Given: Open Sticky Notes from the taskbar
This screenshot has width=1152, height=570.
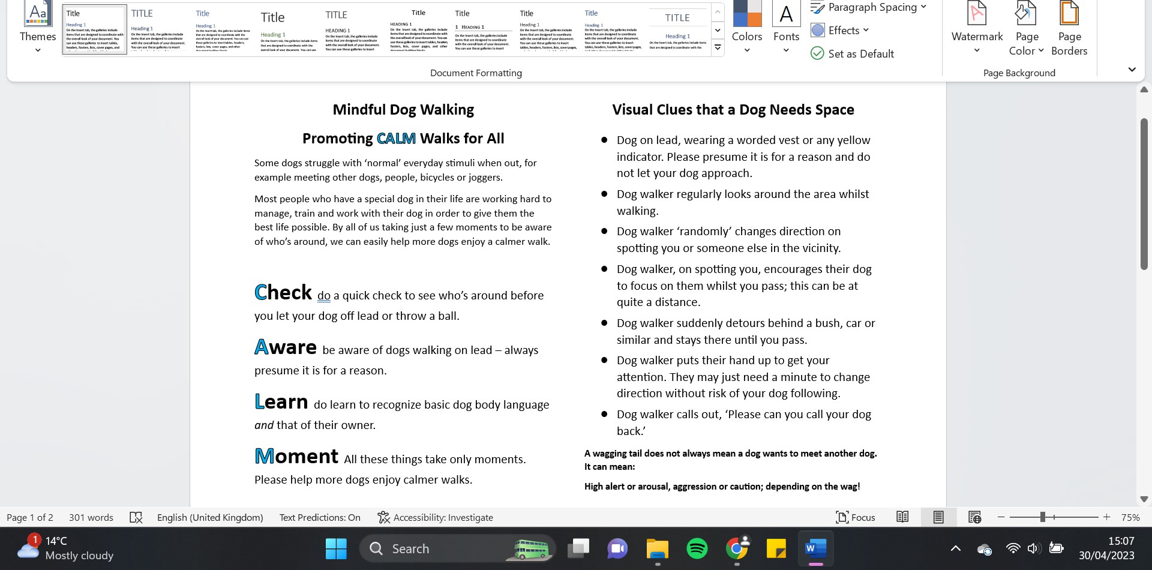Looking at the screenshot, I should [x=776, y=548].
